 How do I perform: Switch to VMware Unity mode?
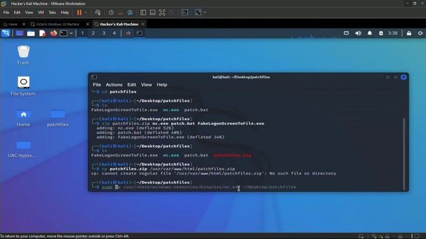(172, 13)
